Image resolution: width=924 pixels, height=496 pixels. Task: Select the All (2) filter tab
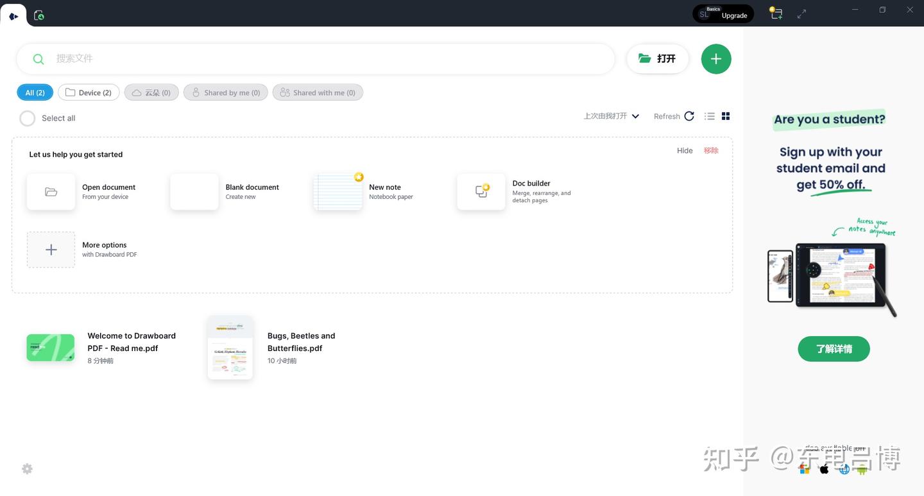pos(35,92)
